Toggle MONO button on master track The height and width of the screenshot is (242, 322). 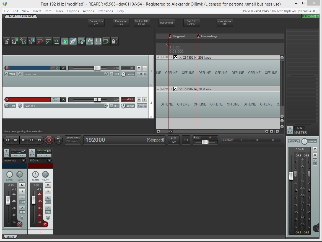(294, 141)
